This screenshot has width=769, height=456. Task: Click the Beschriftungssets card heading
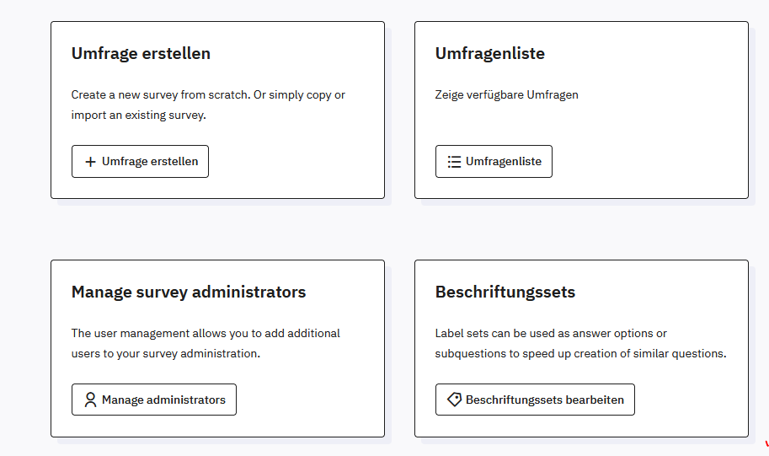(505, 292)
